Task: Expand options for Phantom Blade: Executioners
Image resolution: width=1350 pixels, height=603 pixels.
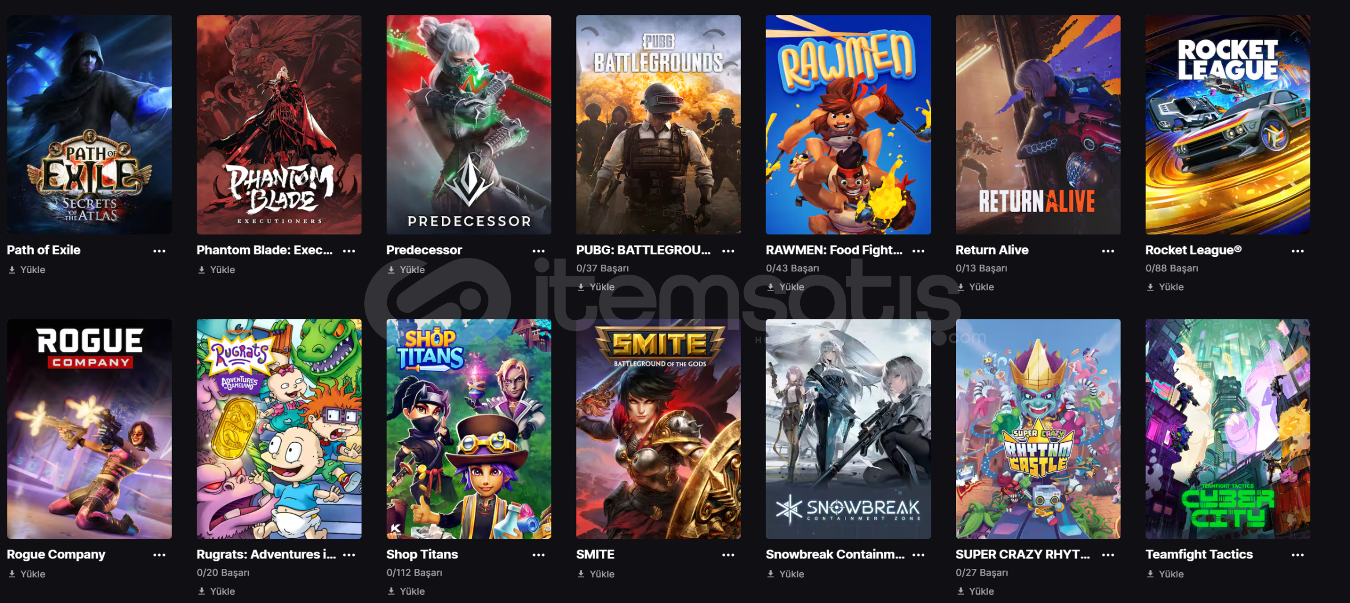Action: [x=349, y=251]
